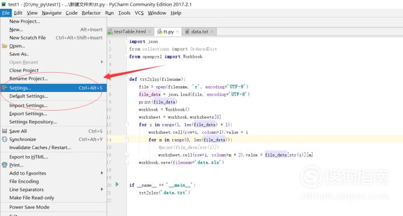Toggle Power Save Mode
Viewport: 403px width, 216px height.
[54, 207]
